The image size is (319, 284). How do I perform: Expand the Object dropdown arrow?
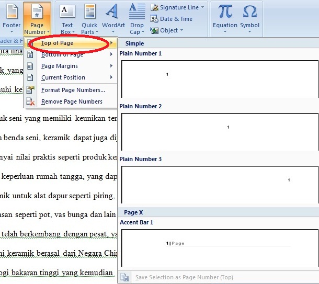(x=181, y=30)
